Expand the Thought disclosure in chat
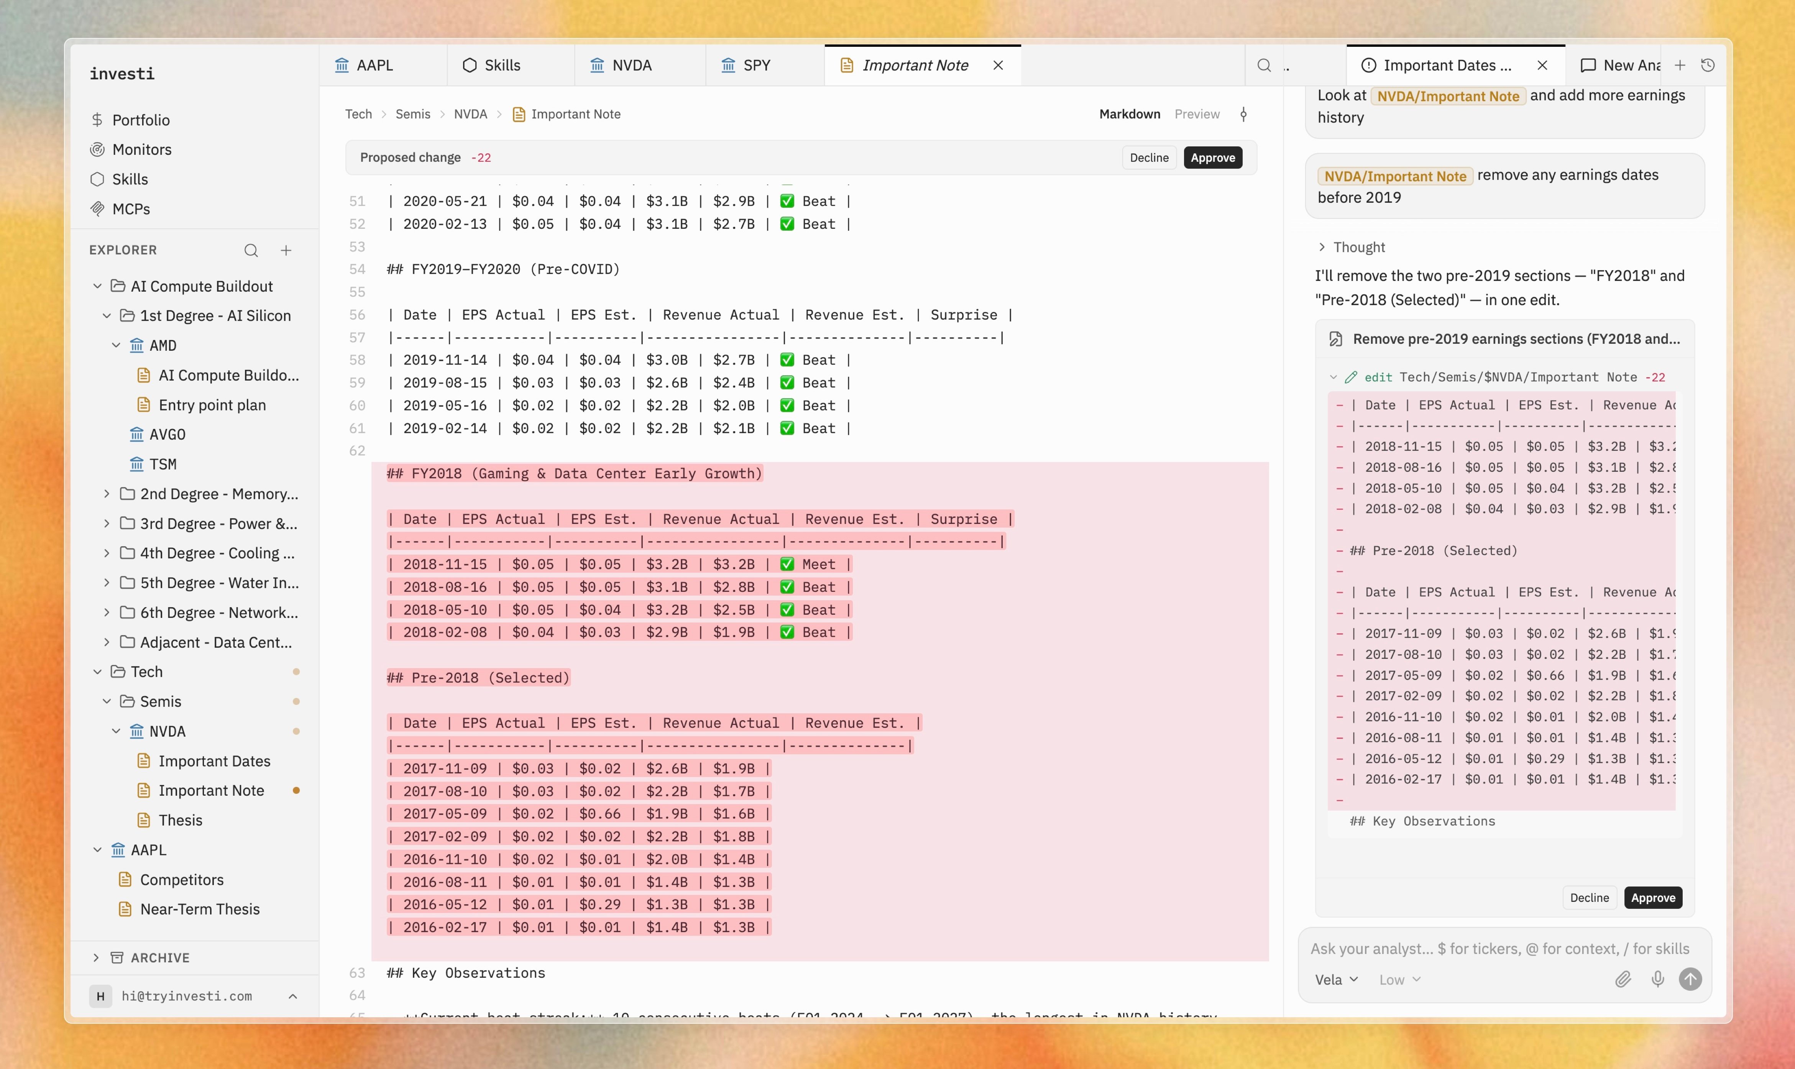 tap(1322, 247)
